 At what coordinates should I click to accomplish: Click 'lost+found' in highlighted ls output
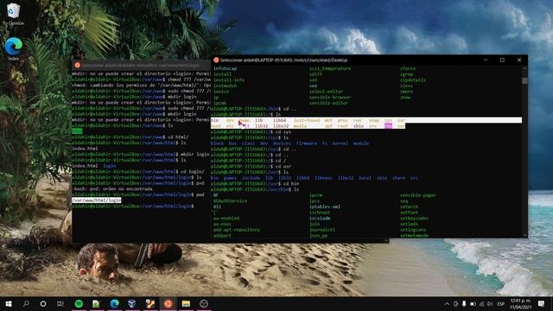(307, 120)
